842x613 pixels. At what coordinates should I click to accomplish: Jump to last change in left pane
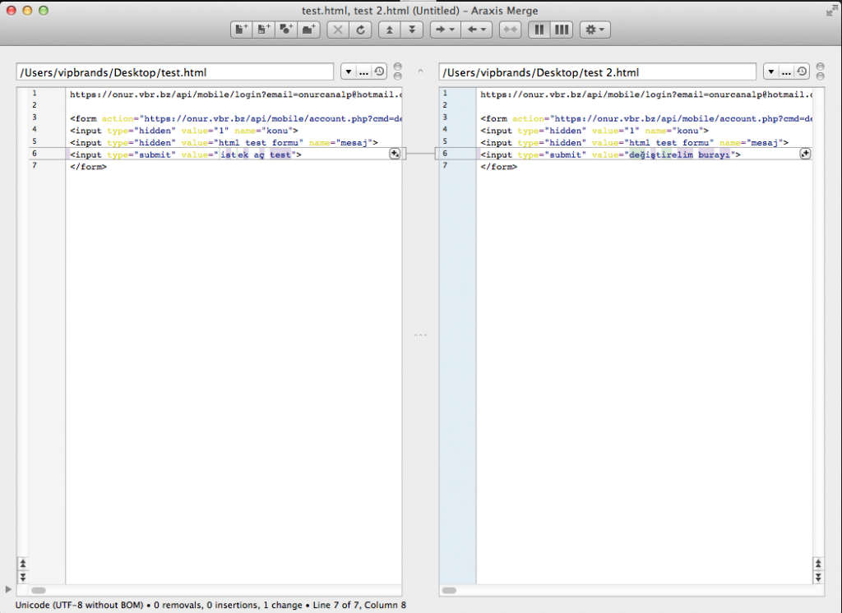22,578
